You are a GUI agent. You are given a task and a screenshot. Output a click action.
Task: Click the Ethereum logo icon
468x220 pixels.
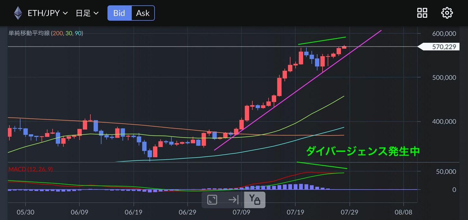pos(18,13)
